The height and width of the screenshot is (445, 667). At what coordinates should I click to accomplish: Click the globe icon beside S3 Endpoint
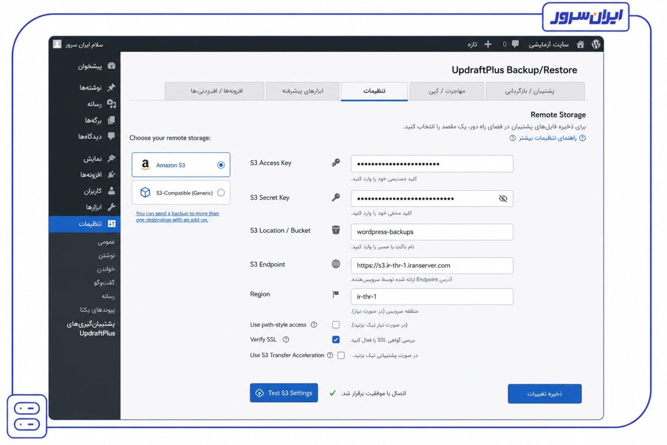pyautogui.click(x=336, y=264)
